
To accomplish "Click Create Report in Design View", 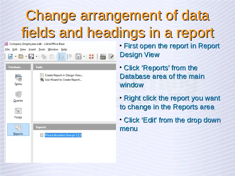I will tap(64, 75).
